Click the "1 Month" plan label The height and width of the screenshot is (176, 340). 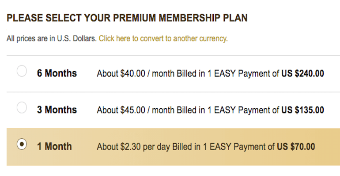(x=54, y=147)
